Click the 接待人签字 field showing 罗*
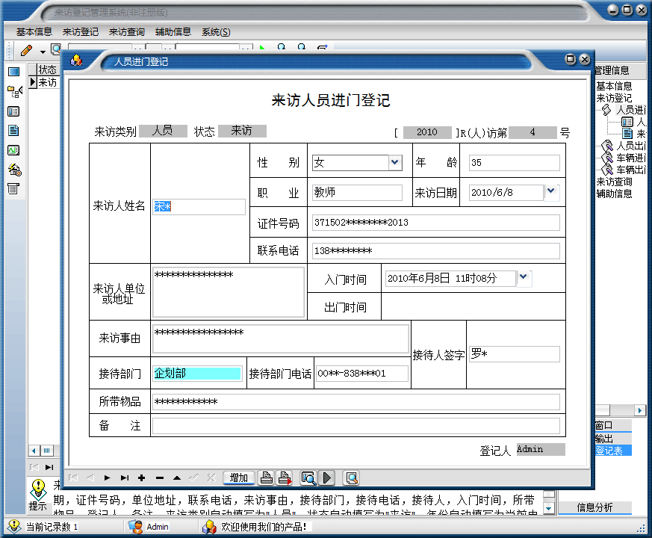This screenshot has height=538, width=652. [515, 354]
